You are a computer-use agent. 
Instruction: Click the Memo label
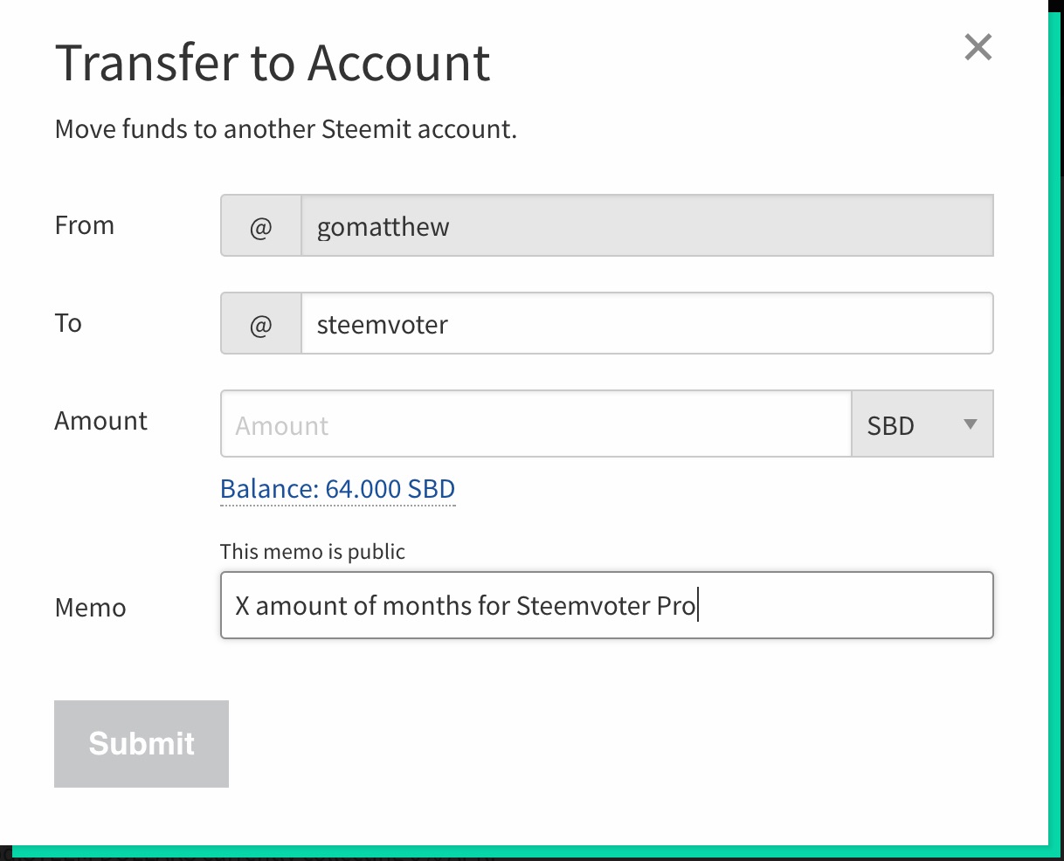pos(90,608)
